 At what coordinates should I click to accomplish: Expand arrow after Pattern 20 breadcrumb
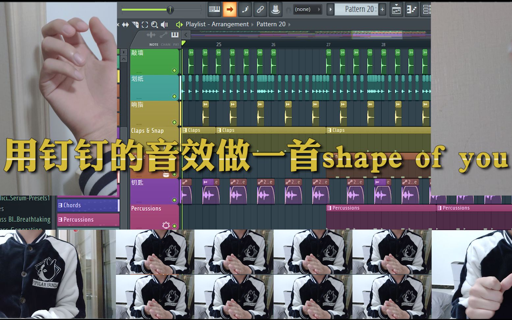pos(289,24)
